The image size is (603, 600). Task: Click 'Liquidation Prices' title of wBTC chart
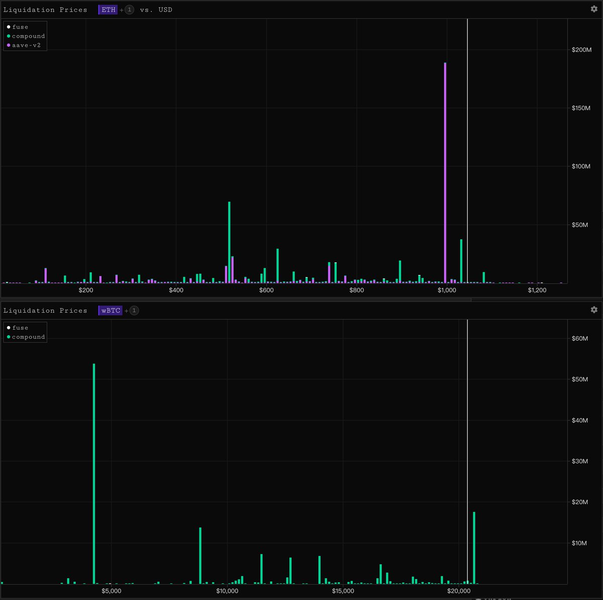[45, 311]
